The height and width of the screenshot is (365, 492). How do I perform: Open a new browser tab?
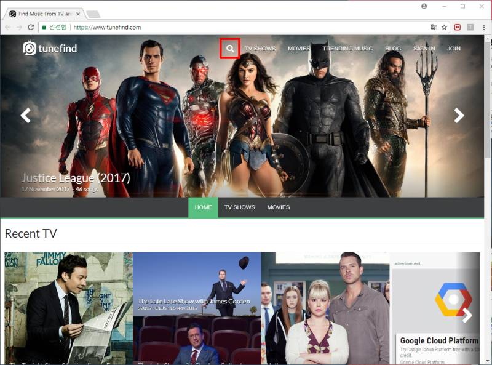[x=93, y=14]
